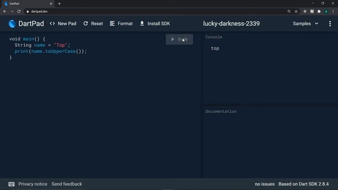Open the Privacy notice link
This screenshot has width=338, height=190.
[33, 184]
